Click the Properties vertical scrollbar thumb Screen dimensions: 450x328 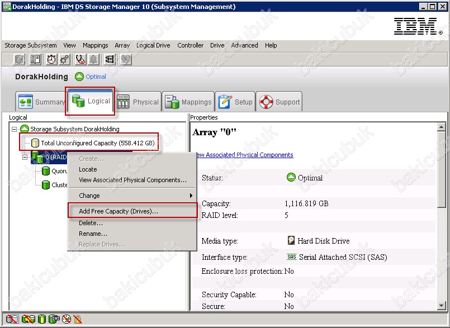(x=442, y=169)
